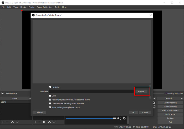184x129 pixels.
Task: Remove selected scene with minus icon
Action: click(x=7, y=122)
